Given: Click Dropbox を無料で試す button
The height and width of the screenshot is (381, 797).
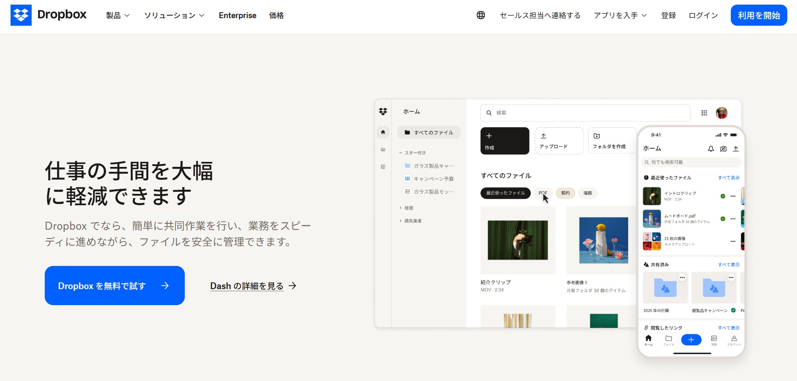Looking at the screenshot, I should (115, 285).
